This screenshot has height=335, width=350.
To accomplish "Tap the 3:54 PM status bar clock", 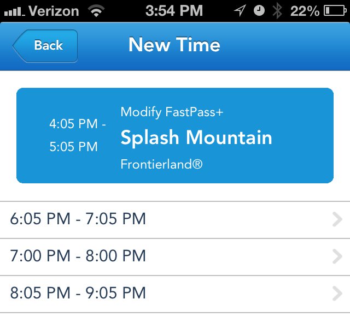I will (174, 11).
